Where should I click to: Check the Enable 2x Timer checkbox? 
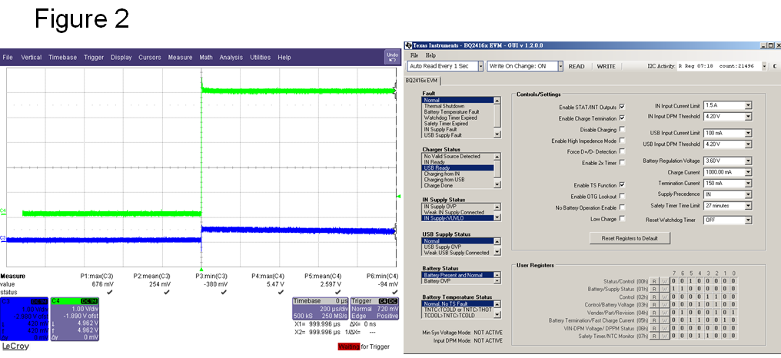(x=622, y=162)
